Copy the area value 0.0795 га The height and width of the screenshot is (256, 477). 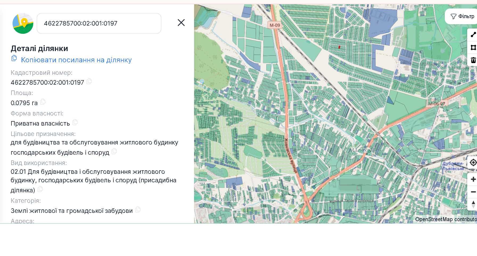tap(43, 102)
